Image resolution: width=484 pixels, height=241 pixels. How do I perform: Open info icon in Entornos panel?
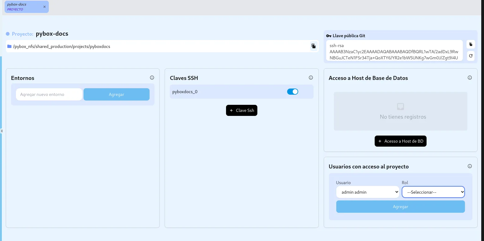point(152,78)
